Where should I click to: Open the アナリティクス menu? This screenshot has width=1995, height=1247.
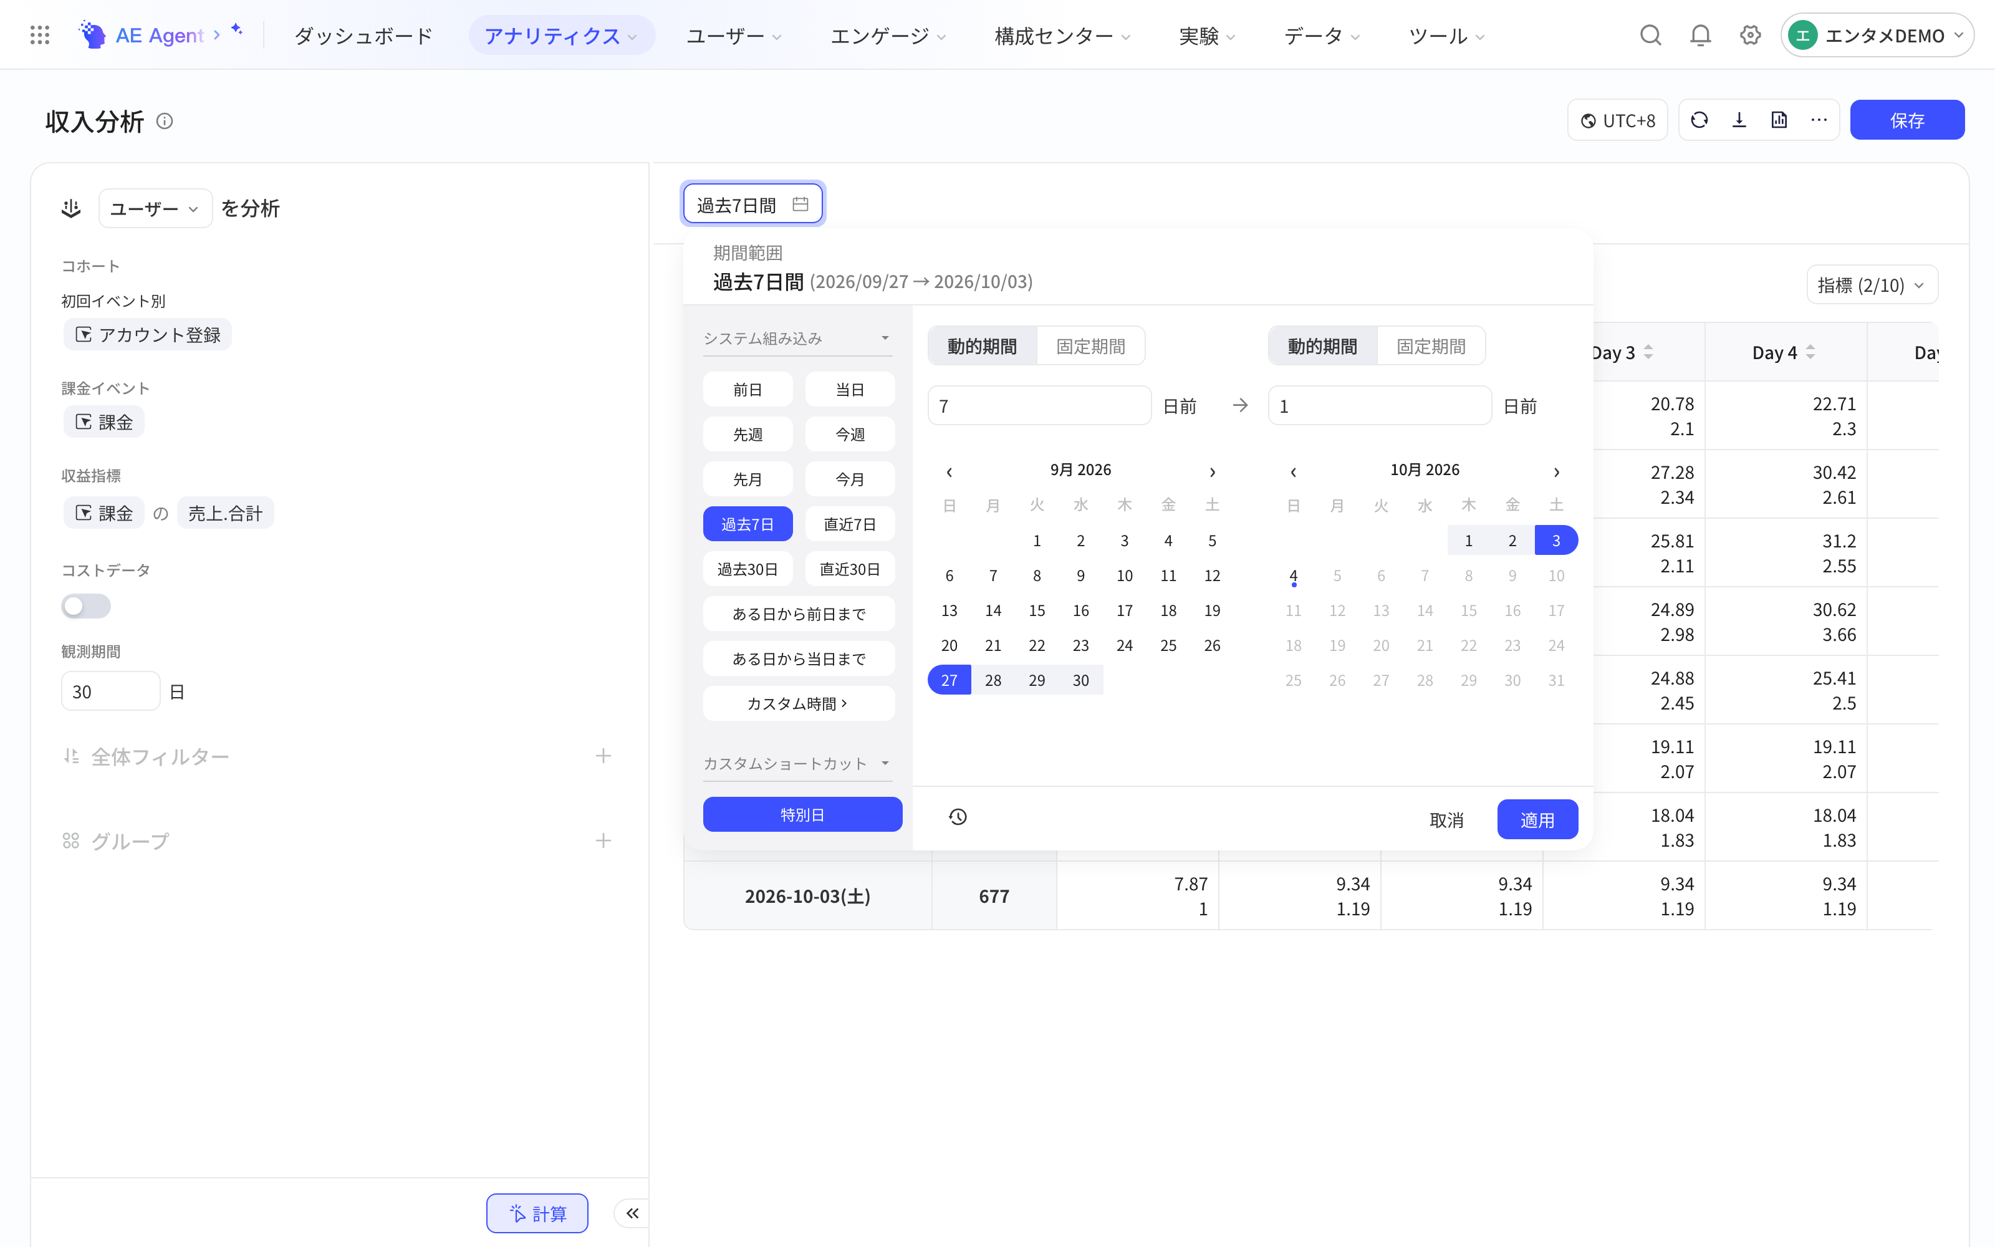coord(561,36)
